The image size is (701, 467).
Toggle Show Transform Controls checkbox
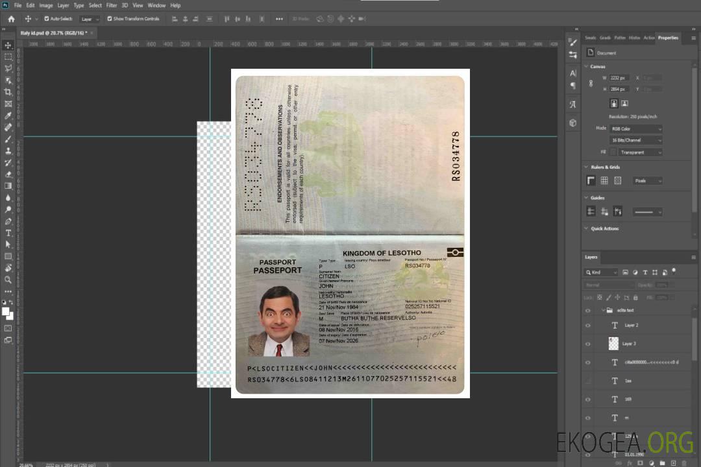click(x=110, y=19)
